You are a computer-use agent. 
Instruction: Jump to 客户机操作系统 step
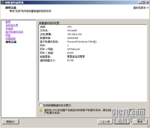14,32
